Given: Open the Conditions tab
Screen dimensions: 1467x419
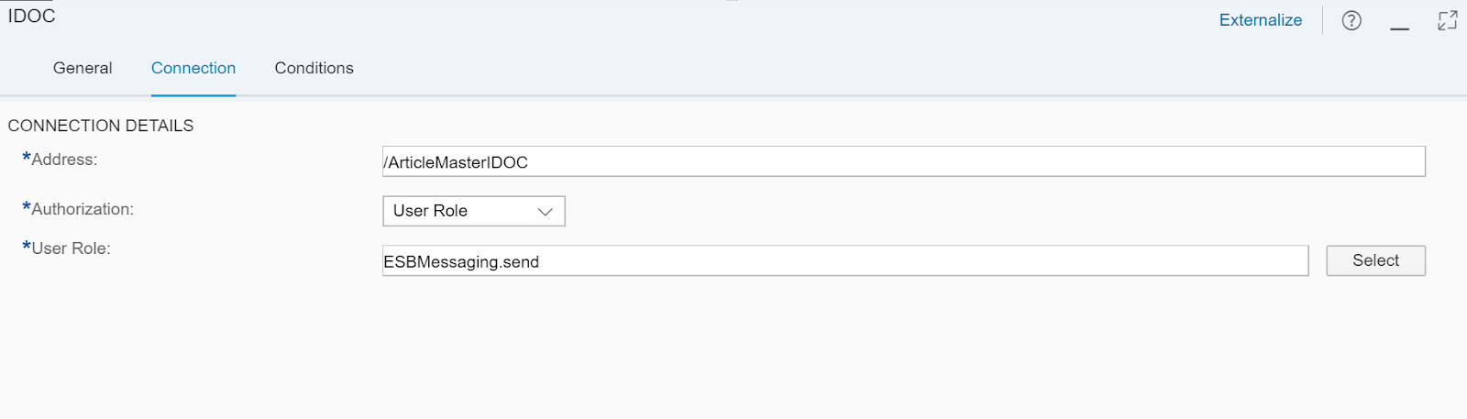Looking at the screenshot, I should click(314, 68).
